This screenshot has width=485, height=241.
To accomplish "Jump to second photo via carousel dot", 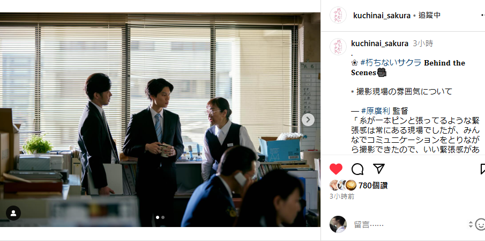I will (x=163, y=217).
